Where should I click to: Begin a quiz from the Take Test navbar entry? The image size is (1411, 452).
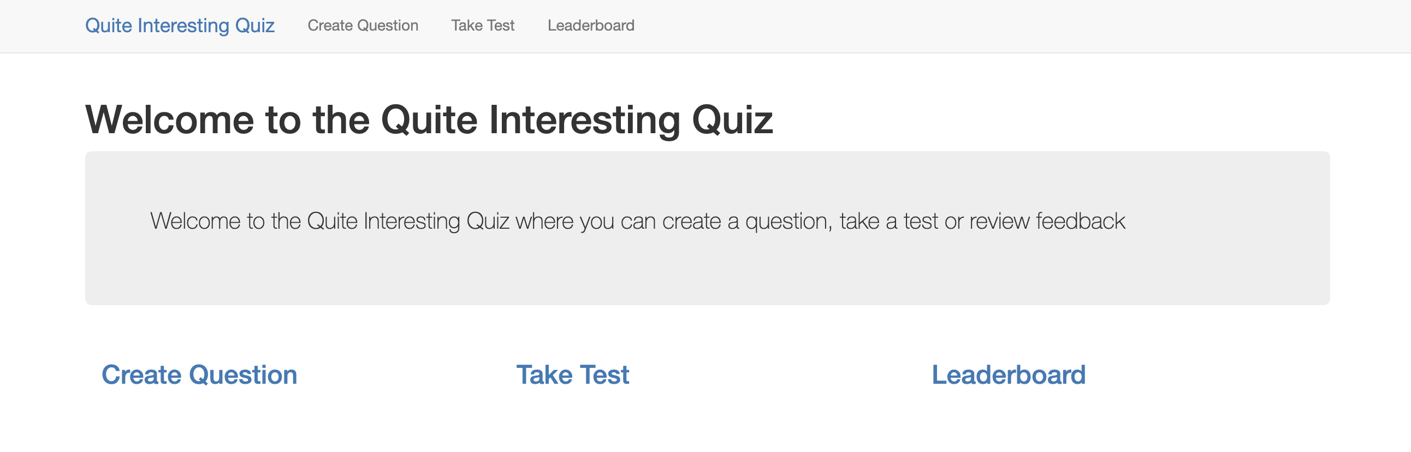click(483, 25)
